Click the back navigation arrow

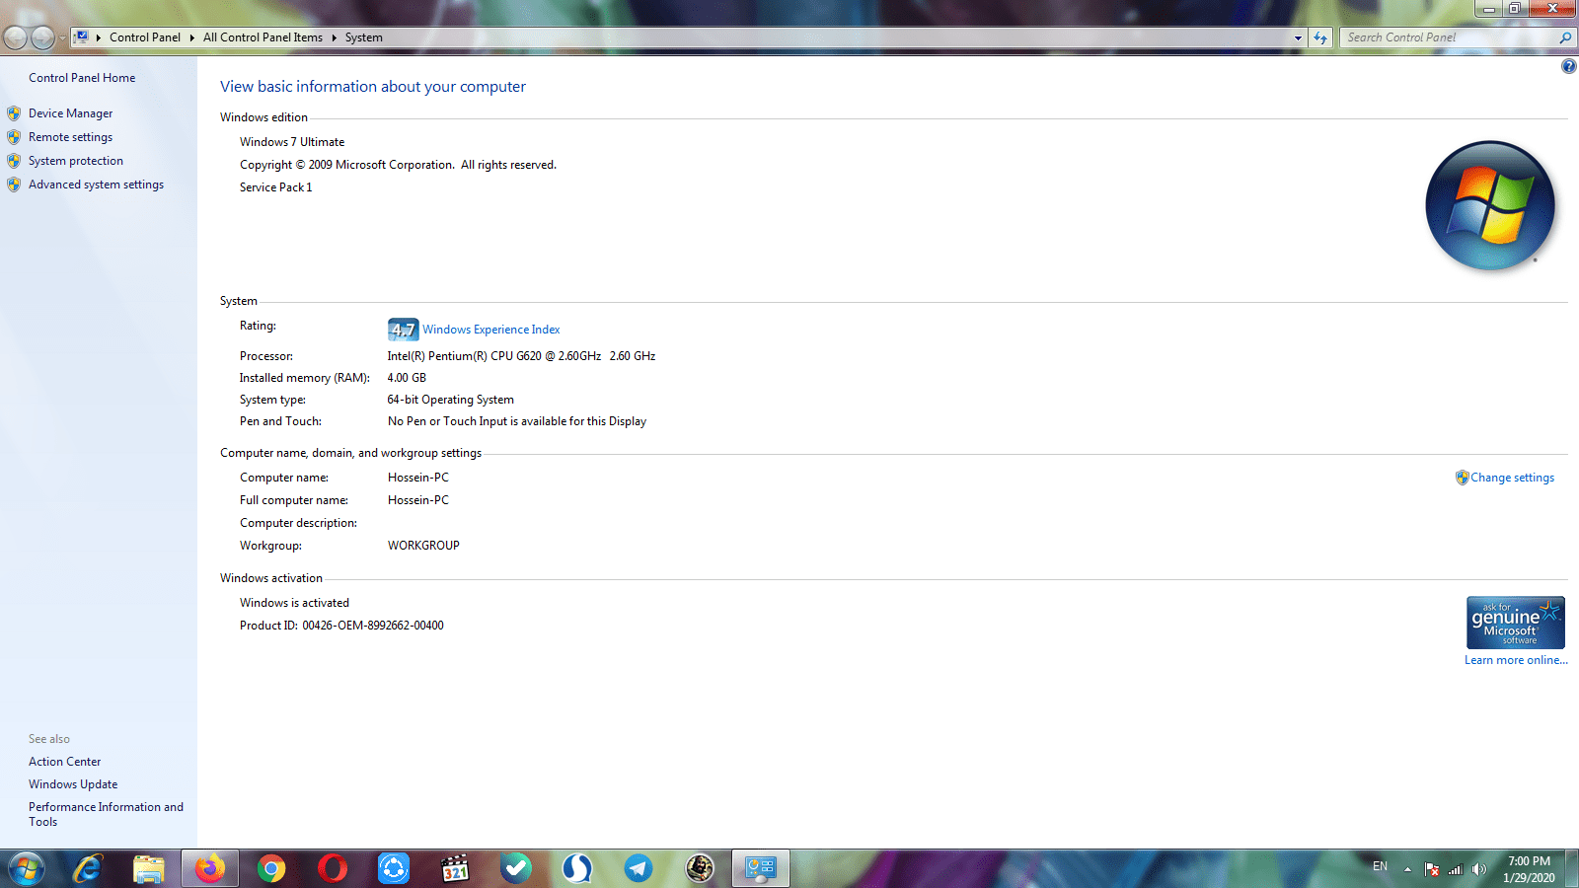tap(16, 37)
